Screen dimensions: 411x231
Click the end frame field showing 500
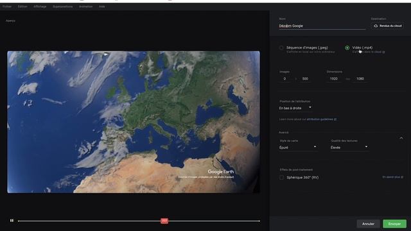click(x=305, y=79)
